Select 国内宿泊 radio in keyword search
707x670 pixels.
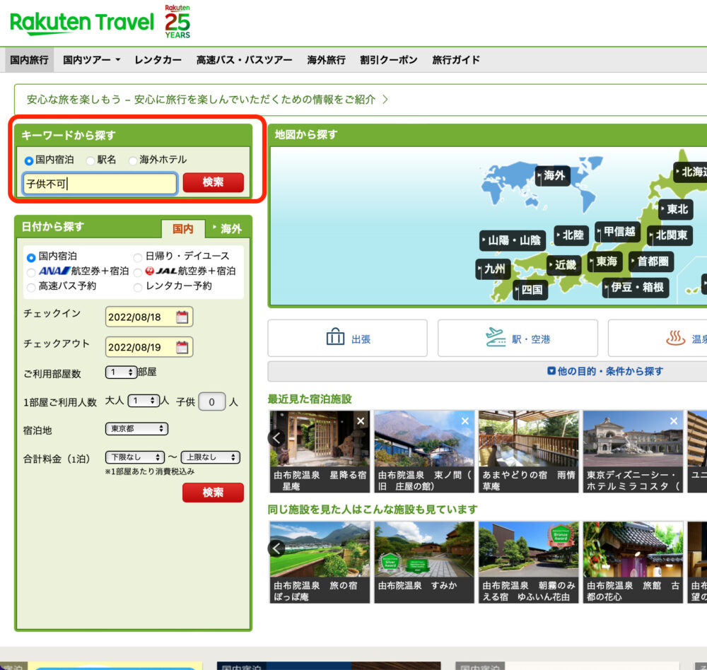(29, 160)
